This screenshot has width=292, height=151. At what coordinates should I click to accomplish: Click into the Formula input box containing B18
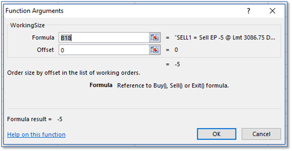[104, 38]
